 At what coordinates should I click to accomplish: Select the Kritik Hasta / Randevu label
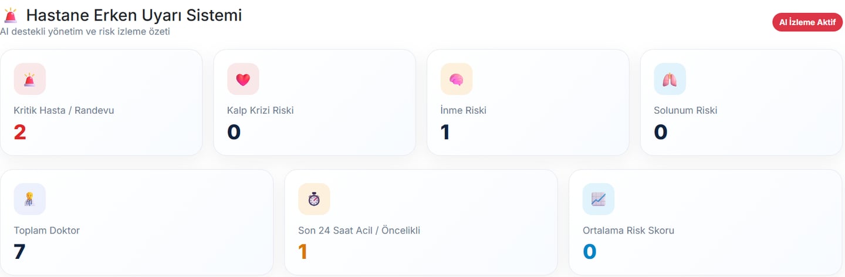click(64, 110)
